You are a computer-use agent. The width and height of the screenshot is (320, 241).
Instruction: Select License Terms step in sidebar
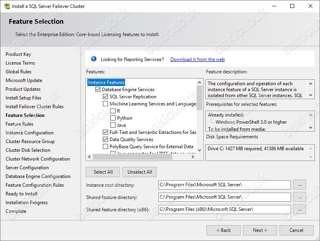coord(20,63)
